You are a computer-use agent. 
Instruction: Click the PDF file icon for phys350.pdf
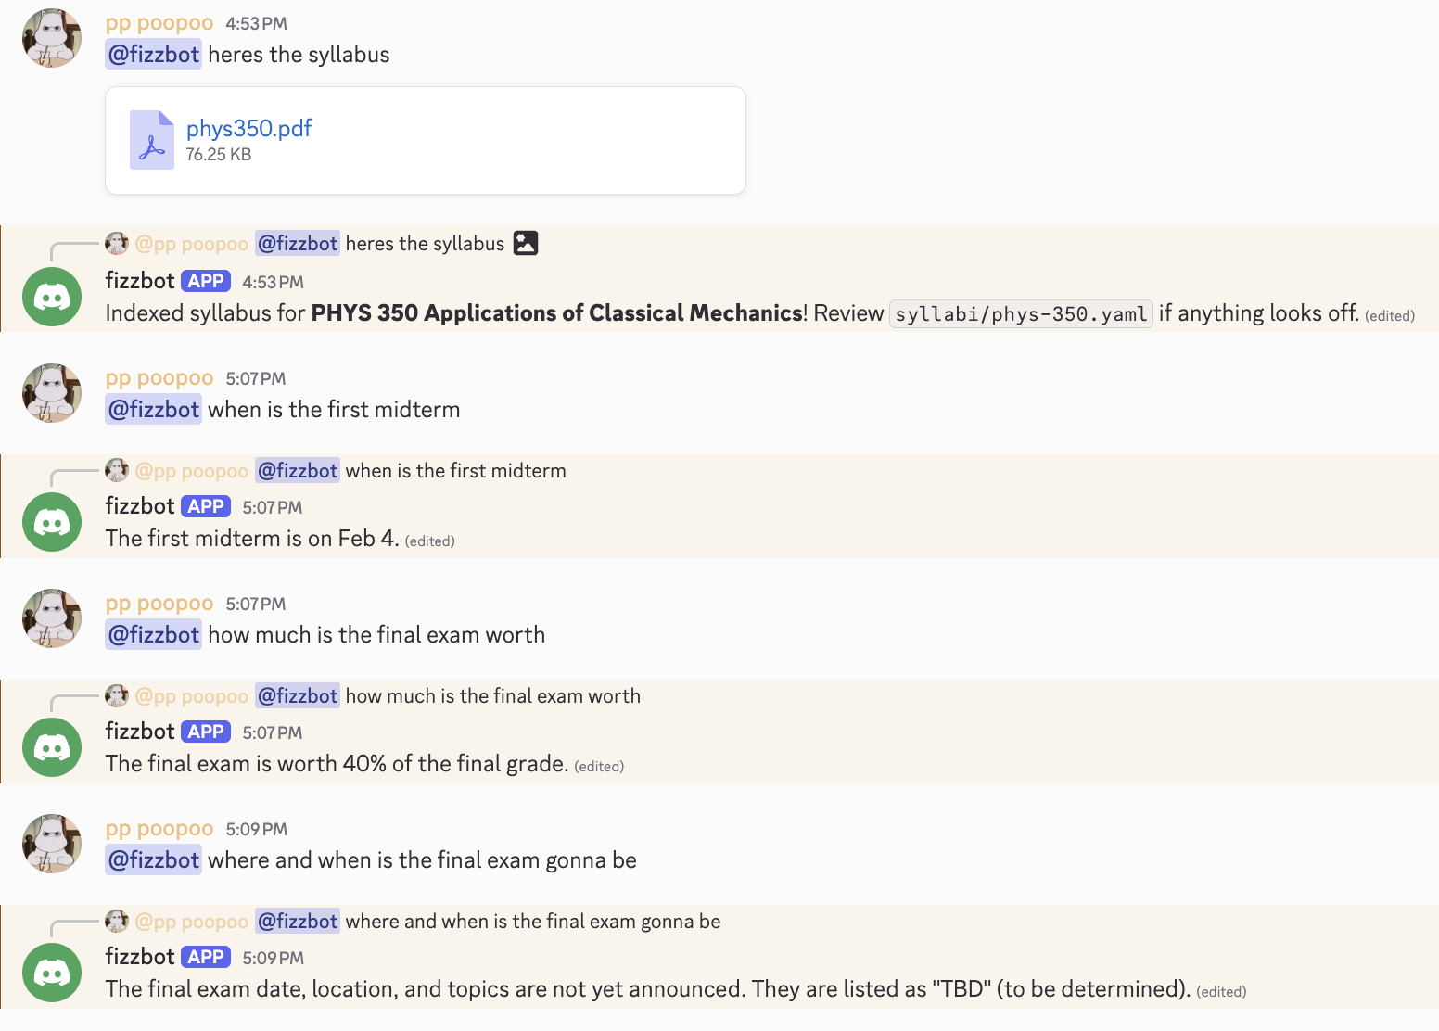(x=152, y=140)
